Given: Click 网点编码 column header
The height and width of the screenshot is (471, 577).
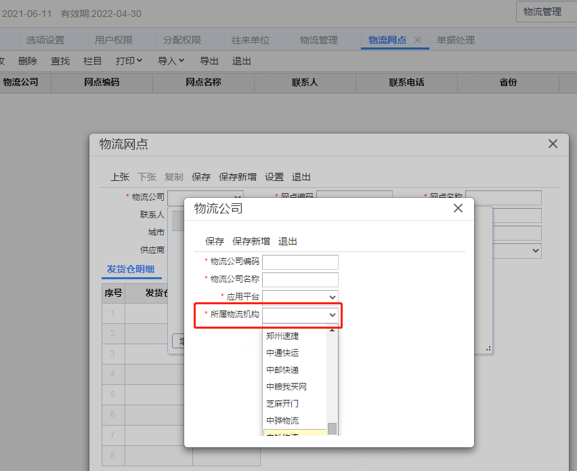Looking at the screenshot, I should 102,83.
